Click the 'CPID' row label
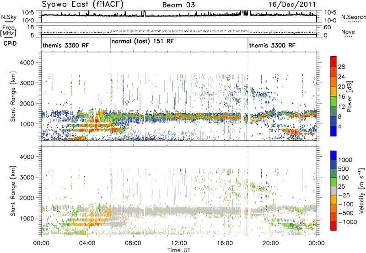 [10, 43]
